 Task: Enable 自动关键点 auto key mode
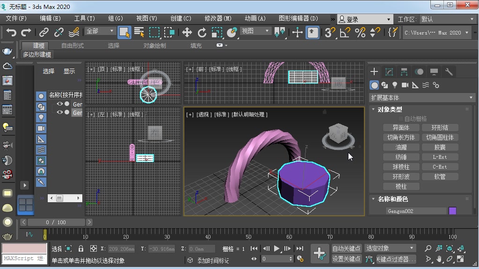tap(347, 248)
